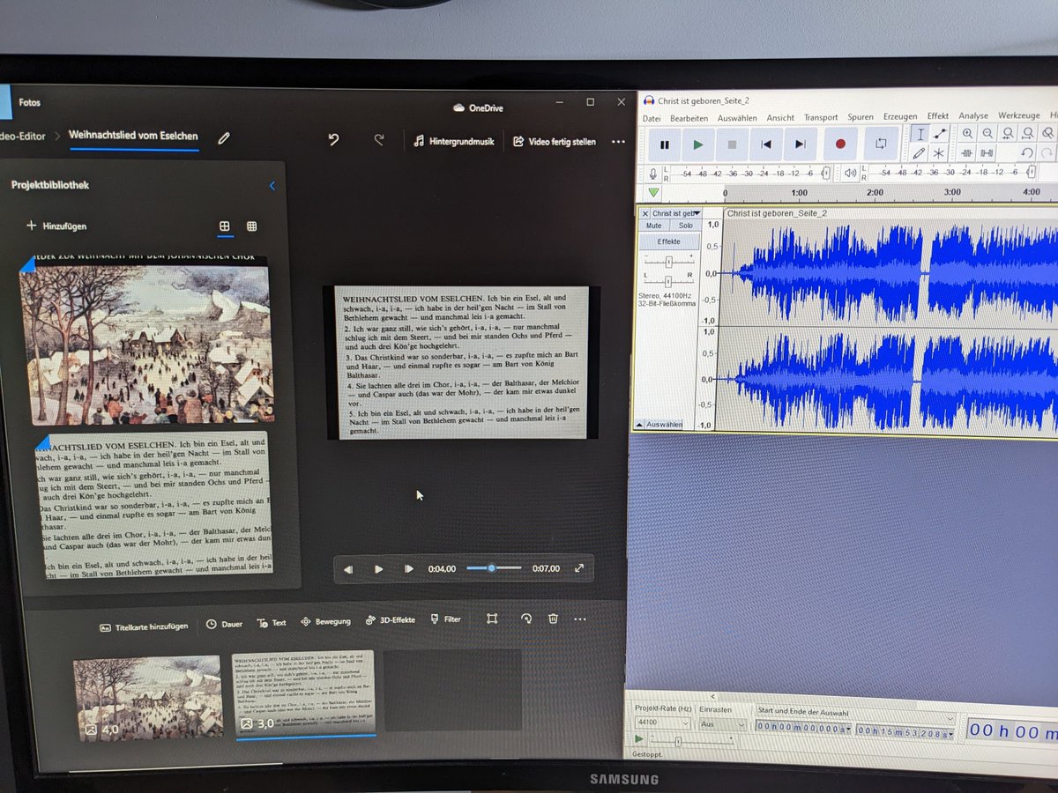Collapse the Projektbibliothek panel chevron

272,185
